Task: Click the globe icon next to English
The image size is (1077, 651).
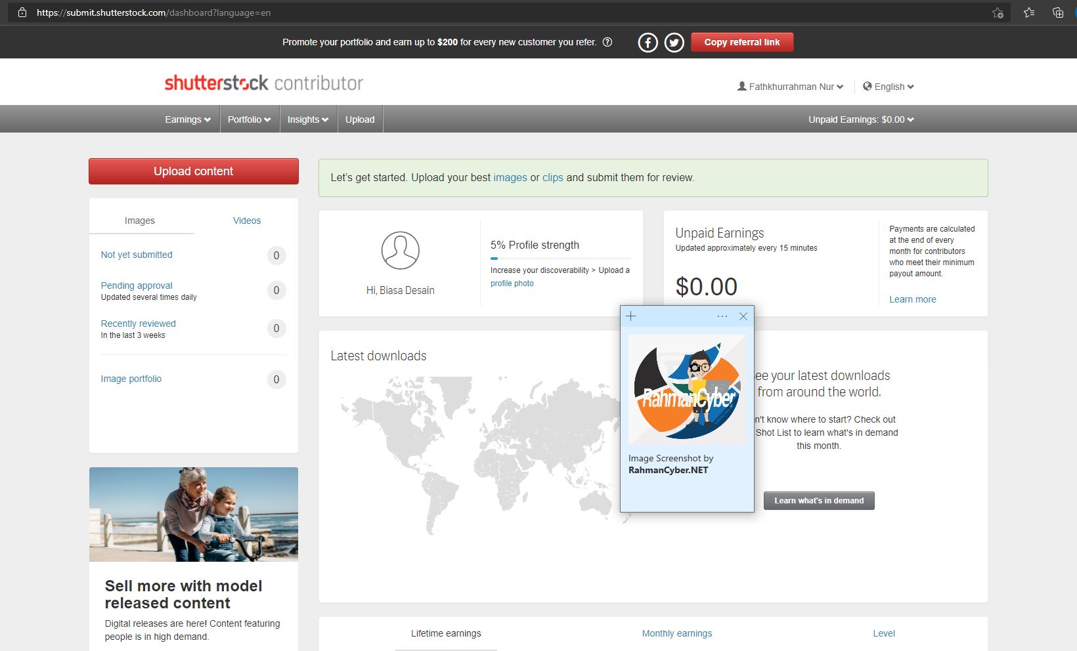Action: pyautogui.click(x=867, y=86)
